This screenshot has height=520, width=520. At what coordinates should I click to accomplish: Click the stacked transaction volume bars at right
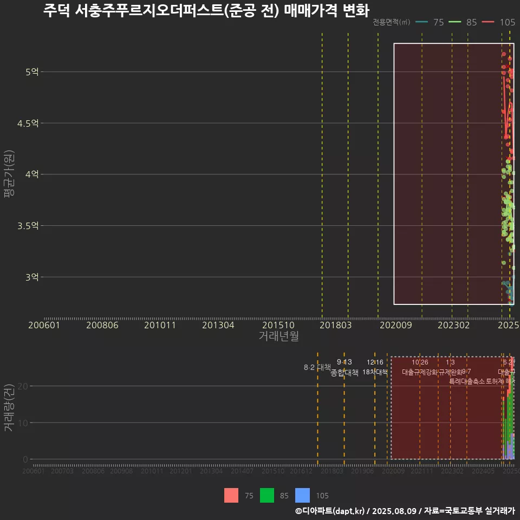pyautogui.click(x=509, y=408)
